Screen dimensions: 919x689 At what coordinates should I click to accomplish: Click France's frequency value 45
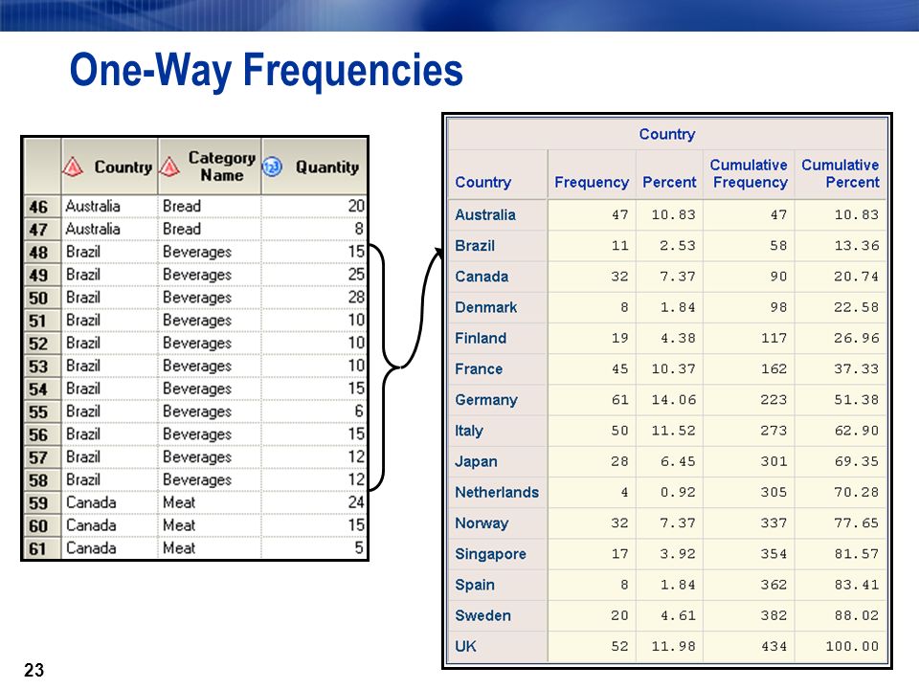(619, 369)
